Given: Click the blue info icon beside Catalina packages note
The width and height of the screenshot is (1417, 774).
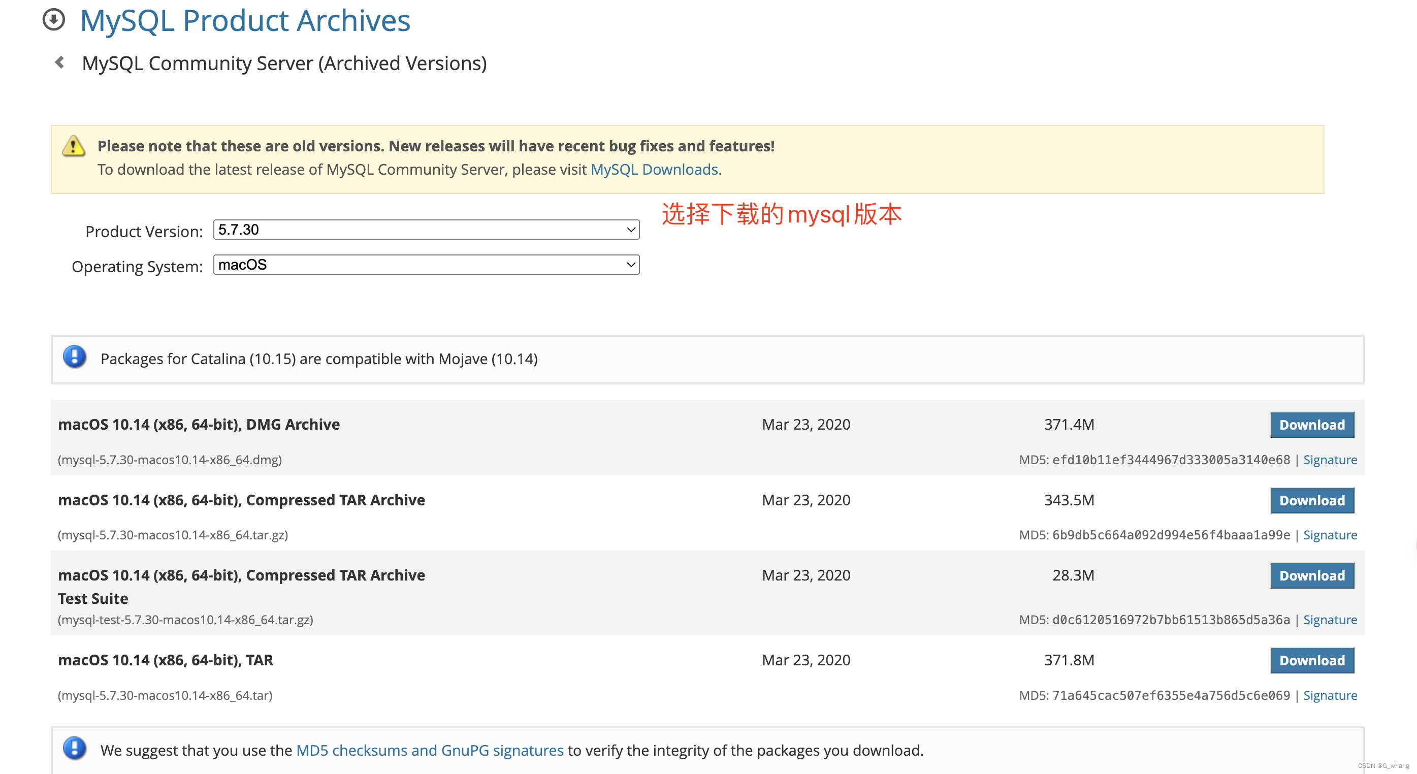Looking at the screenshot, I should pos(74,357).
